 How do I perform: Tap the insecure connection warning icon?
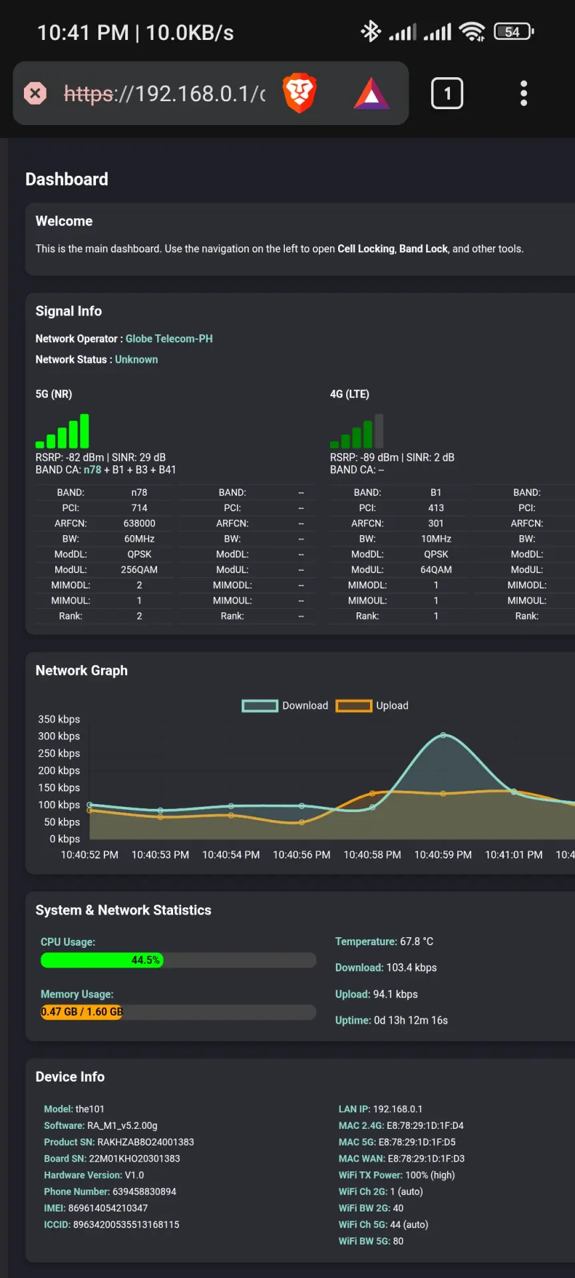(35, 93)
